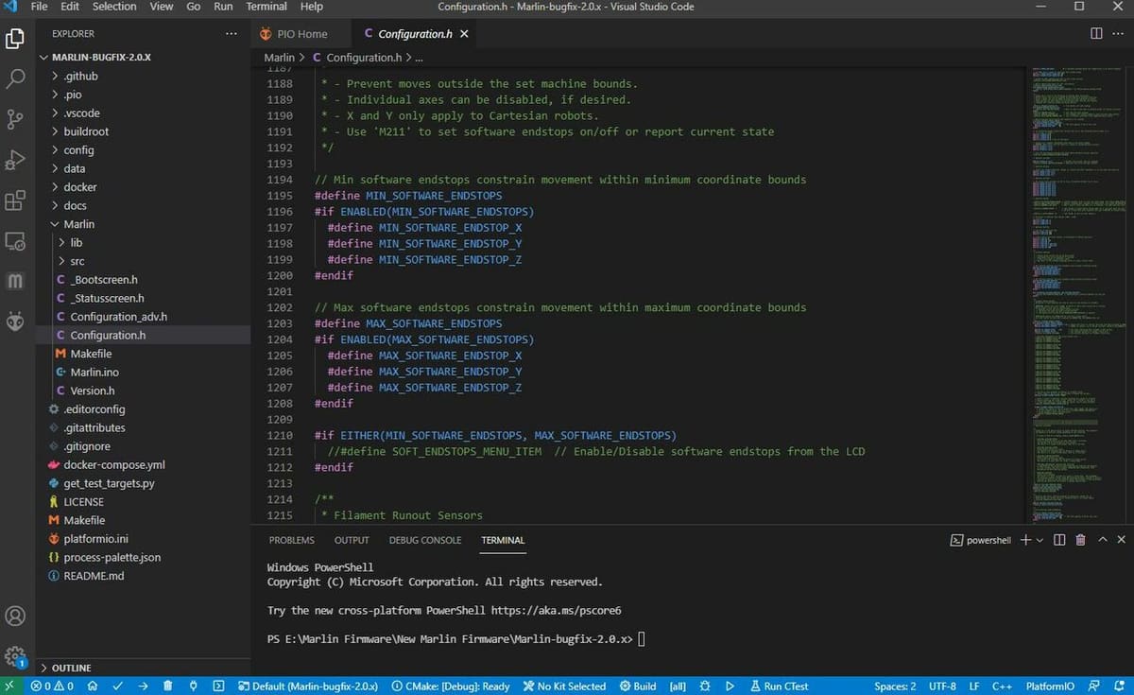
Task: Open the Run and Debug view
Action: [15, 160]
